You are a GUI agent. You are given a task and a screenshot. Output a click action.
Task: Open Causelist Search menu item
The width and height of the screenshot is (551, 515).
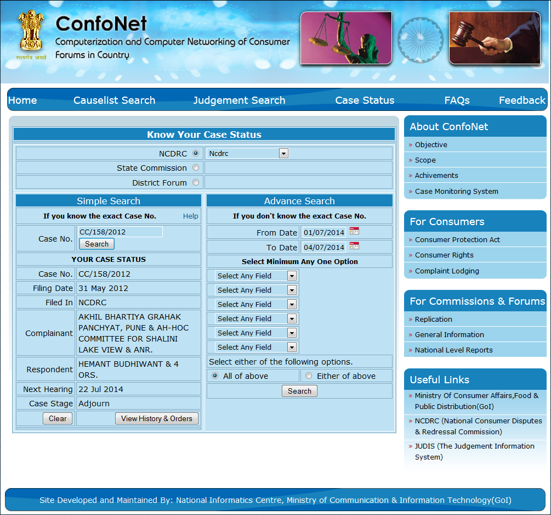tap(114, 100)
